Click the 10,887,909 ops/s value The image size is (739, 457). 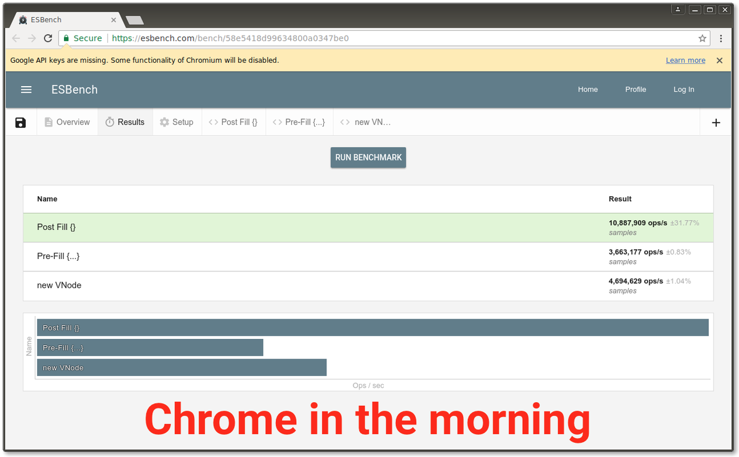click(638, 223)
